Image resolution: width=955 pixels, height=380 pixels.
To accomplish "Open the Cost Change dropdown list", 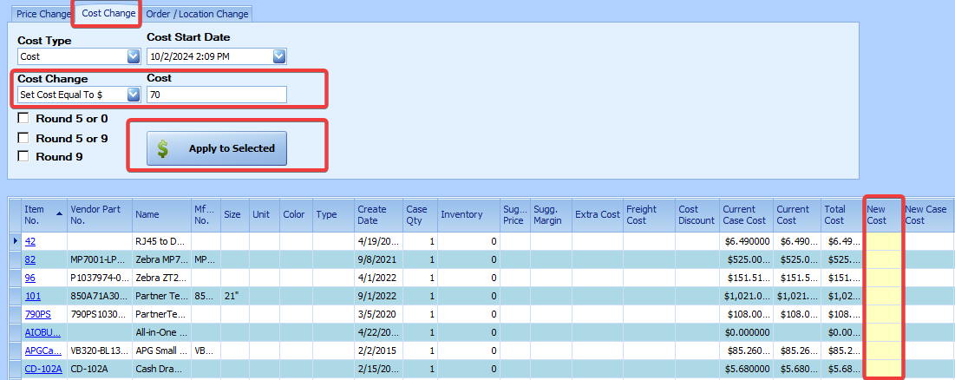I will (x=134, y=94).
